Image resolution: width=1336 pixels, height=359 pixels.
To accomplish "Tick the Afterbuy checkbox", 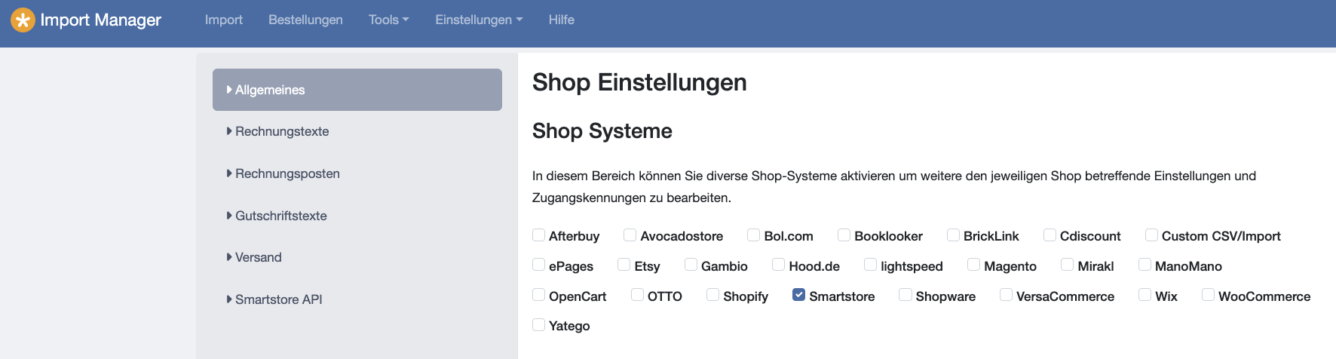I will point(538,235).
